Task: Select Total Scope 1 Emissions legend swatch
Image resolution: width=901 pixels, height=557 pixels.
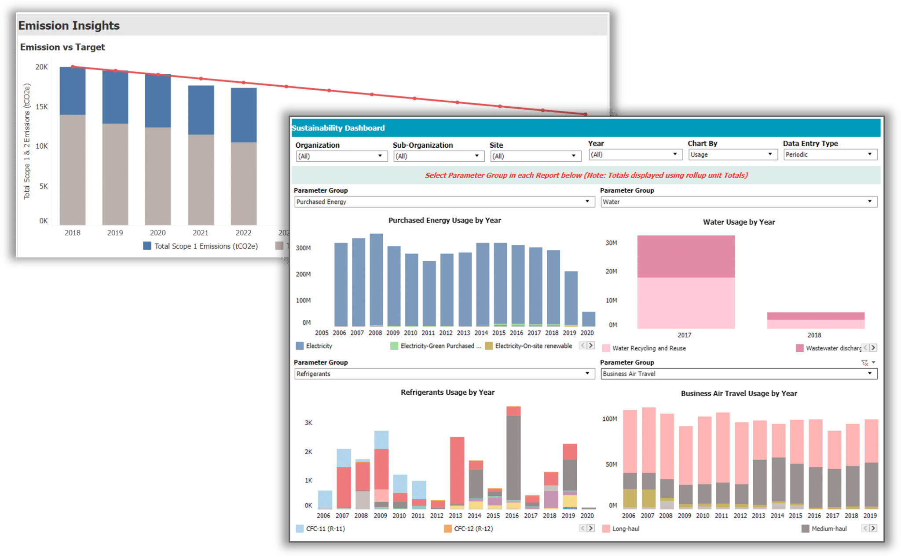Action: coord(147,246)
